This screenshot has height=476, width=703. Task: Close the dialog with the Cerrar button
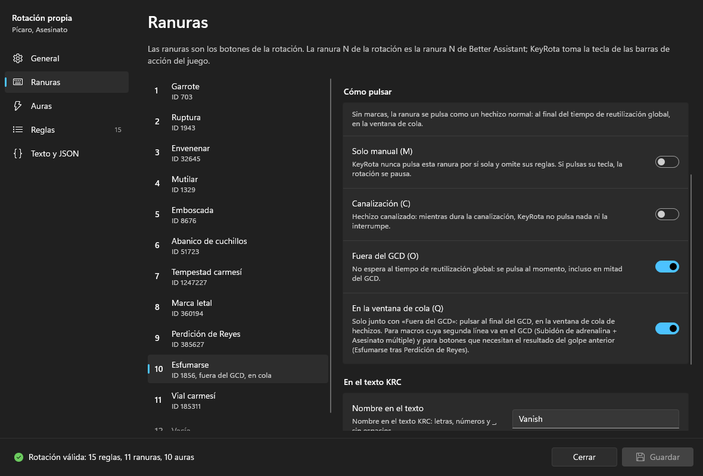pos(584,457)
